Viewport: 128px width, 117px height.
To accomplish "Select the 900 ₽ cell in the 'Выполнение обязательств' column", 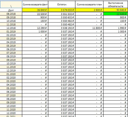I will coord(116,17).
